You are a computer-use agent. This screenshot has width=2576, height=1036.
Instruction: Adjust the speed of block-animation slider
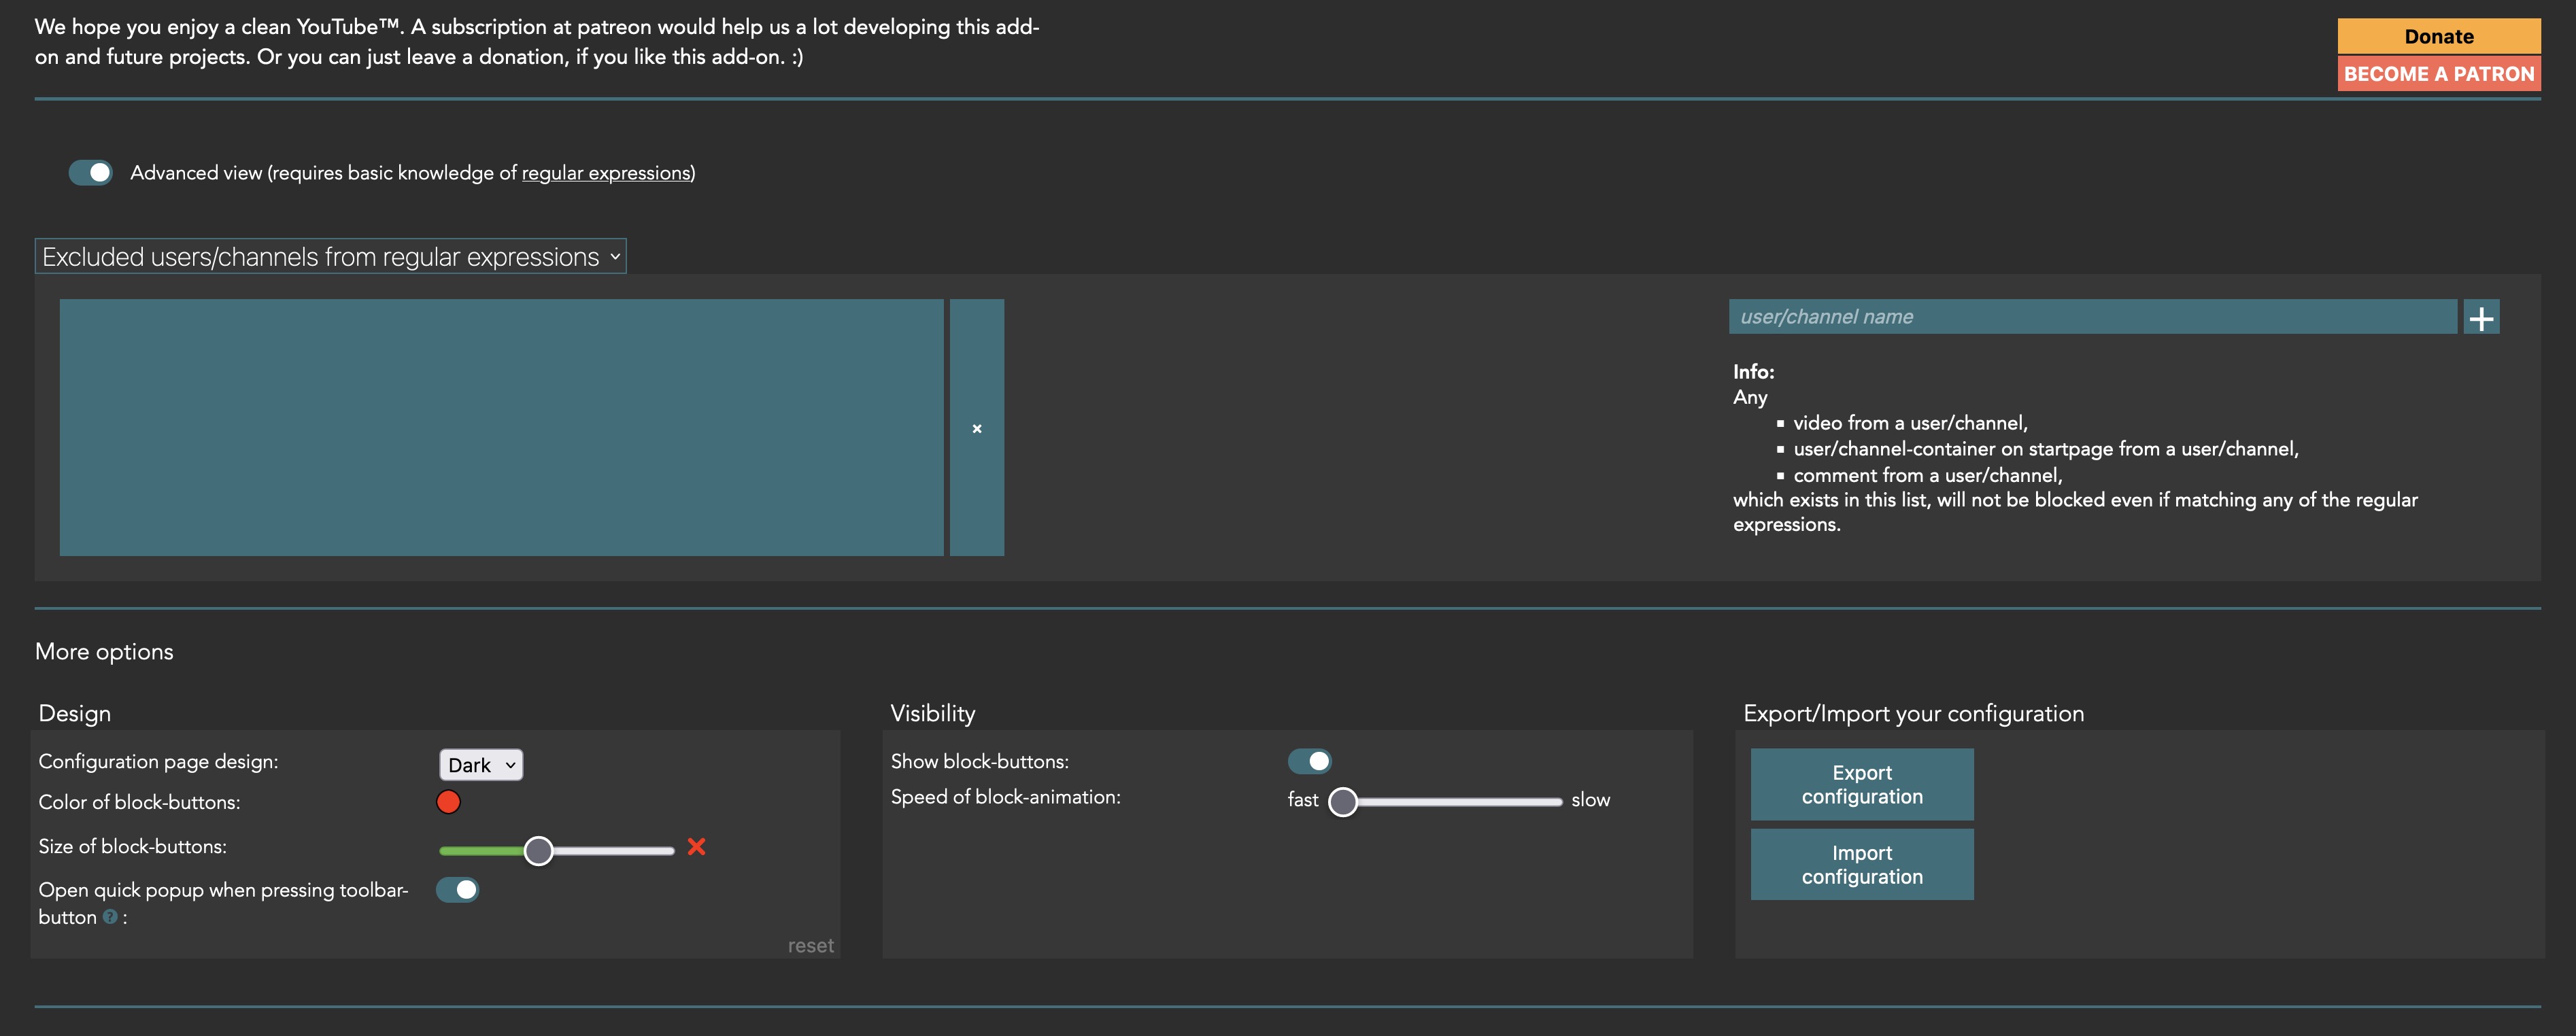[1344, 801]
